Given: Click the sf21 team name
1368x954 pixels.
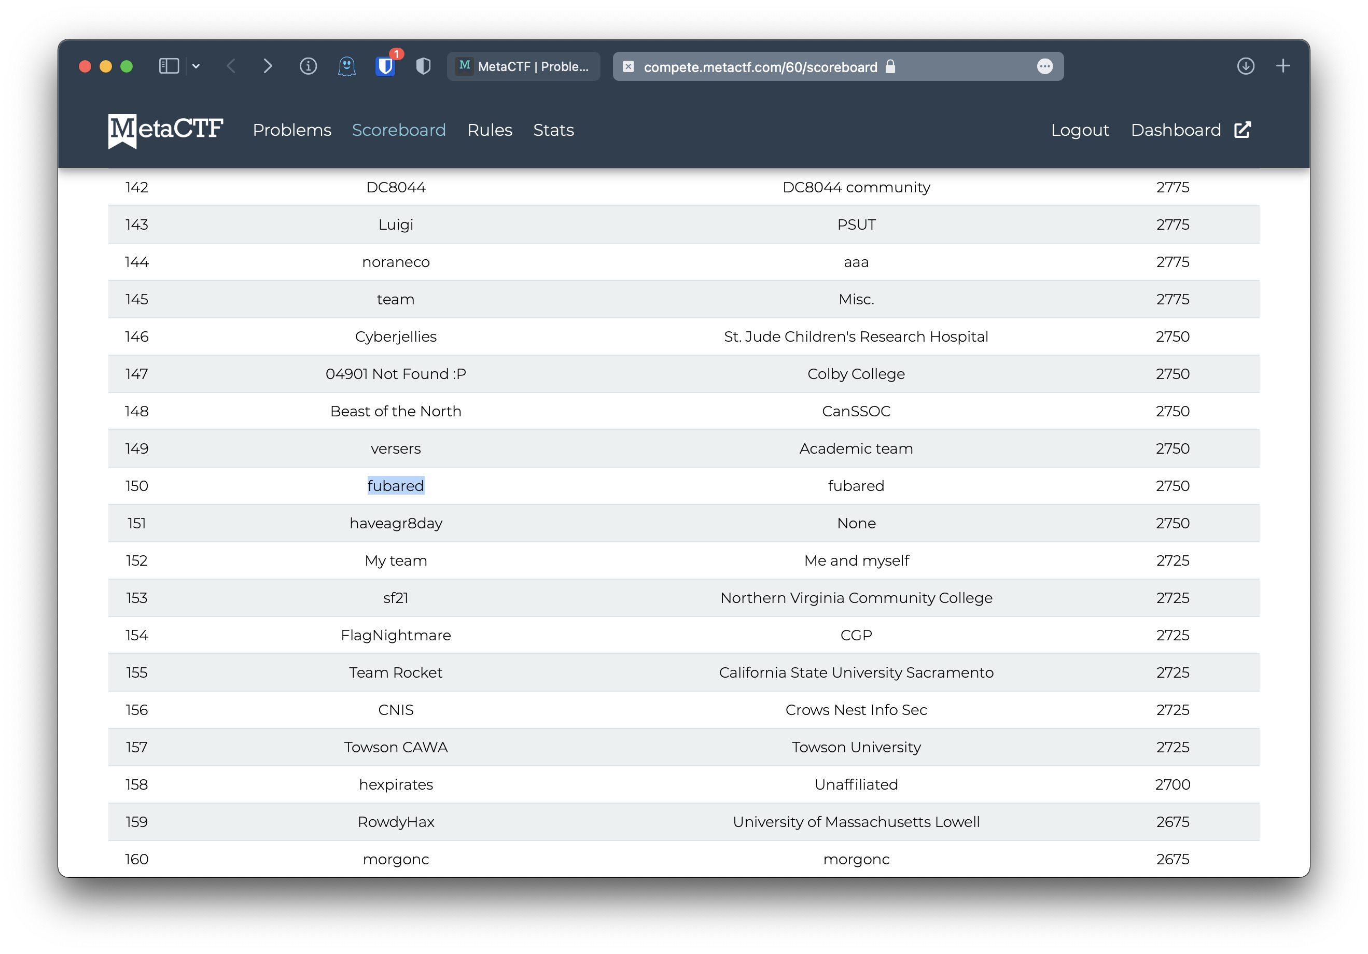Looking at the screenshot, I should [396, 598].
